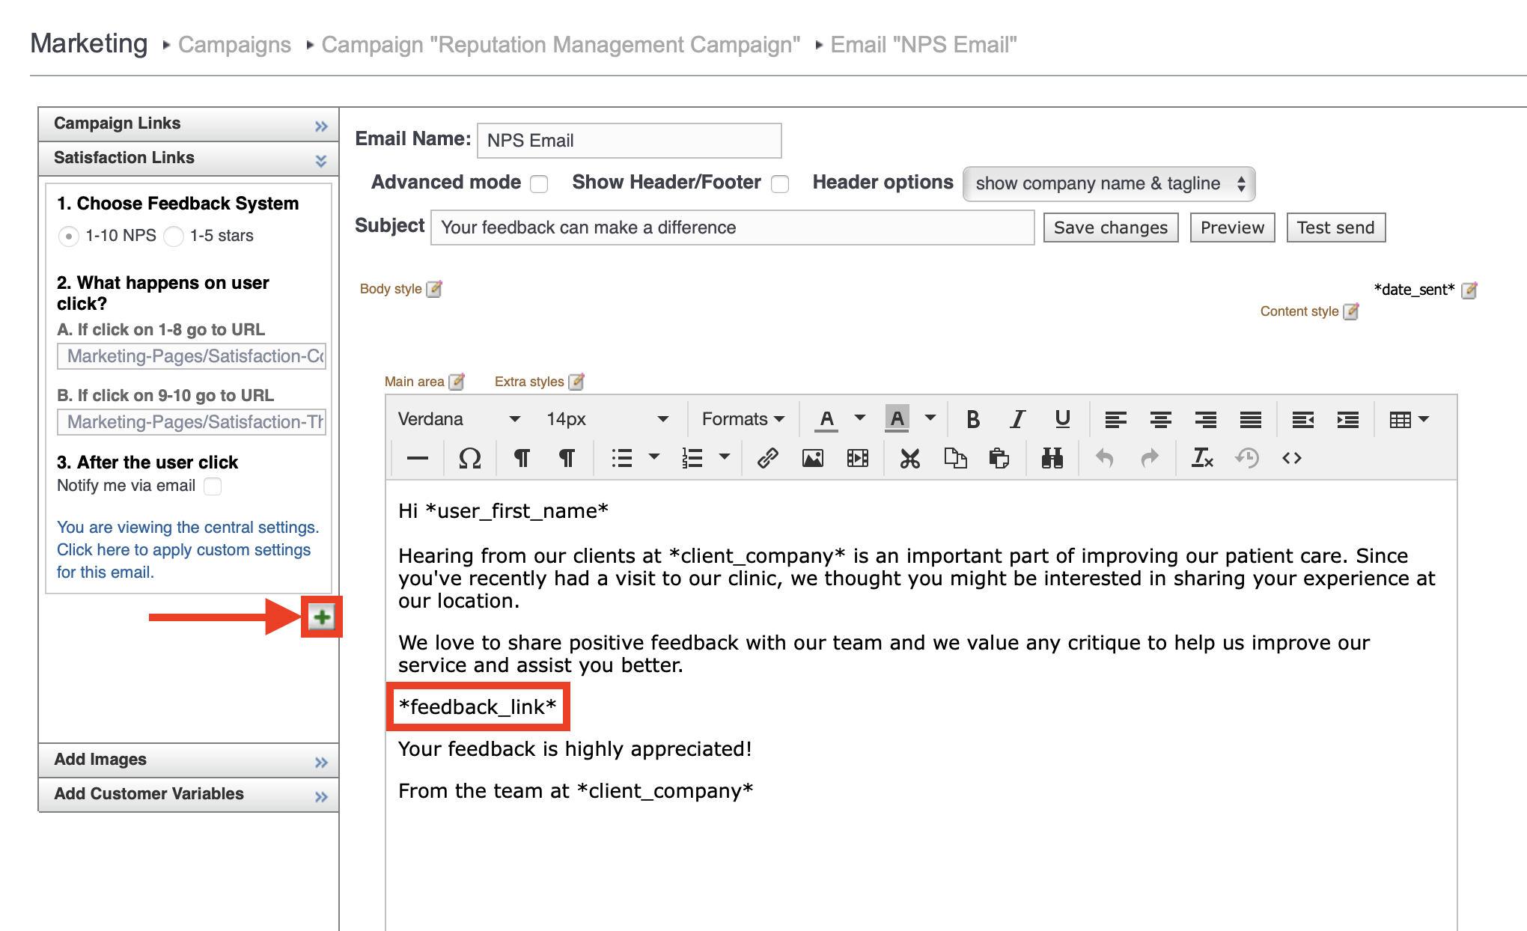Click the Marketing breadcrumb item
Image resolution: width=1527 pixels, height=931 pixels.
(88, 43)
